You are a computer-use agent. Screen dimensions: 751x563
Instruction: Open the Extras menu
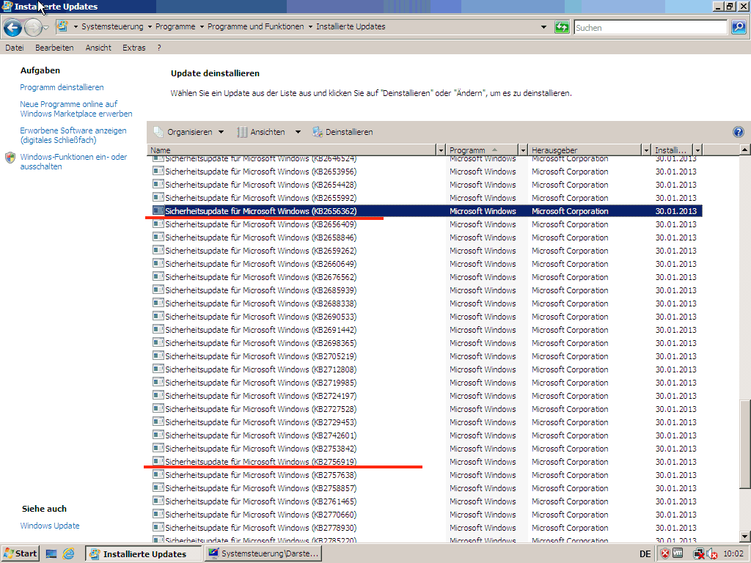click(x=134, y=48)
